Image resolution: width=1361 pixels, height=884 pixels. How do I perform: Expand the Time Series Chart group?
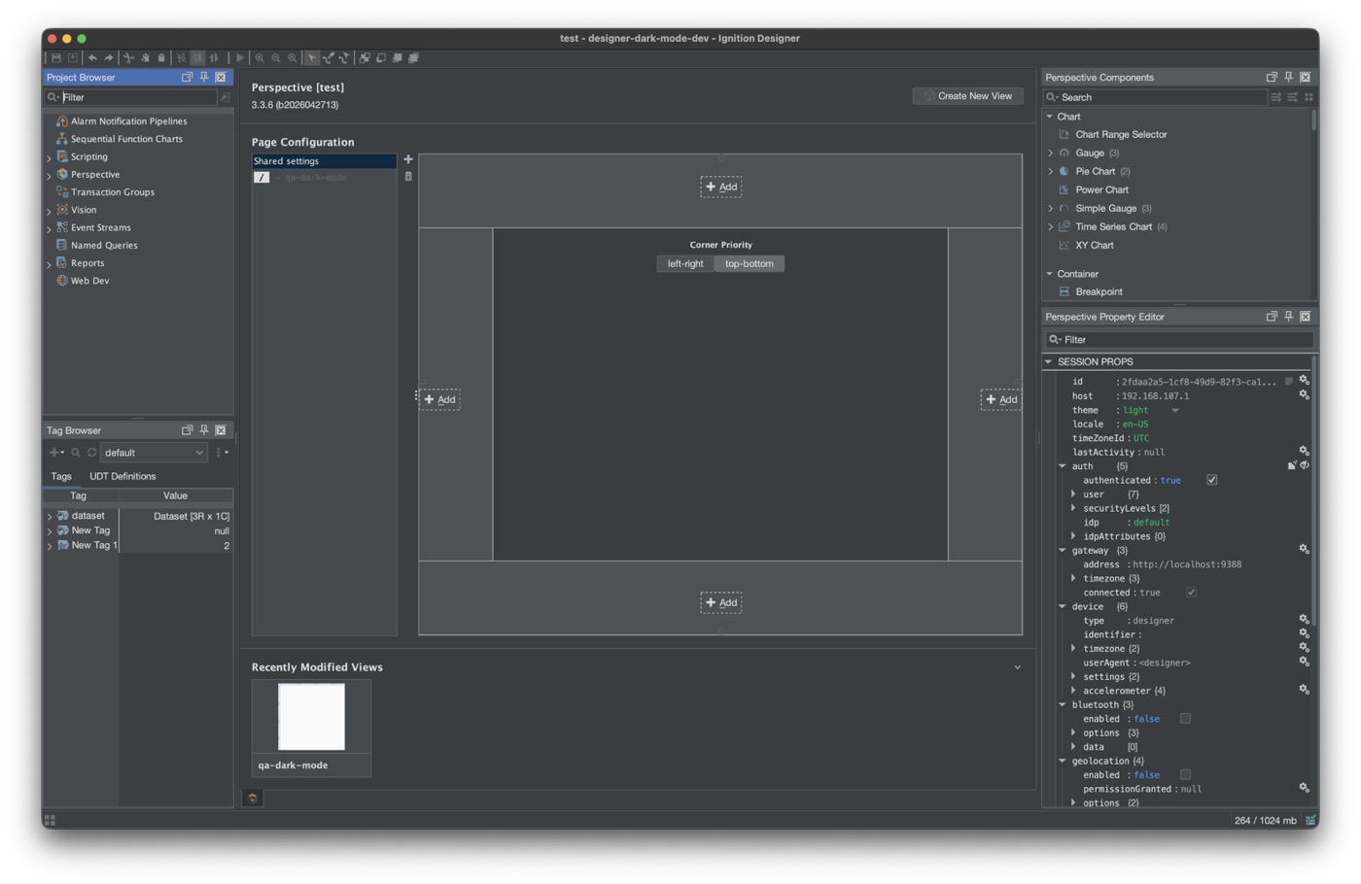pyautogui.click(x=1051, y=227)
